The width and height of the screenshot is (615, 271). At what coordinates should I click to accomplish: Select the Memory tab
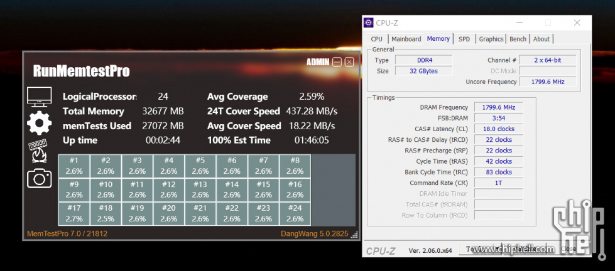[x=438, y=38]
